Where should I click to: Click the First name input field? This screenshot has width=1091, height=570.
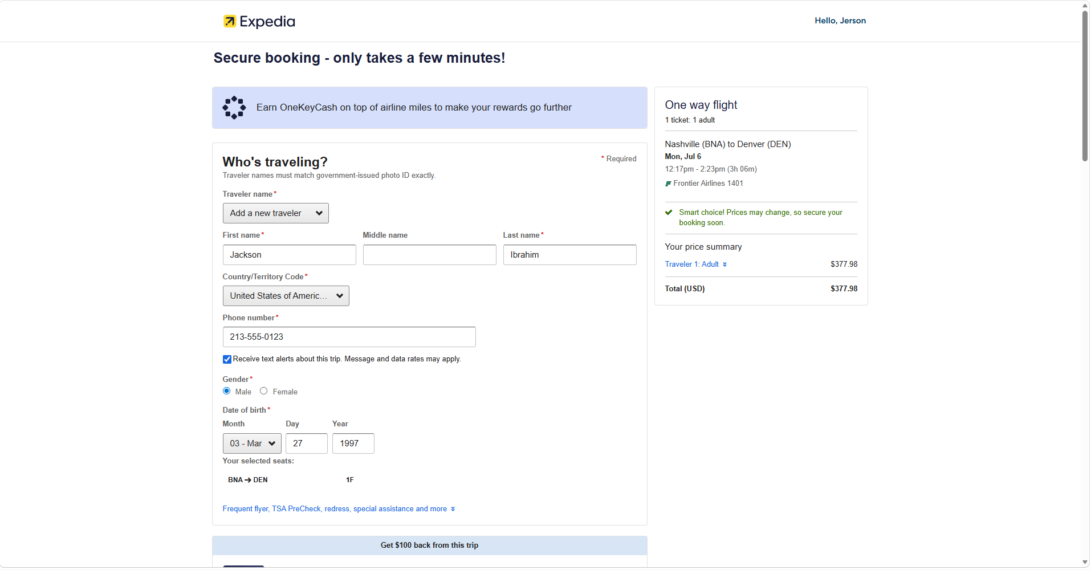(289, 255)
